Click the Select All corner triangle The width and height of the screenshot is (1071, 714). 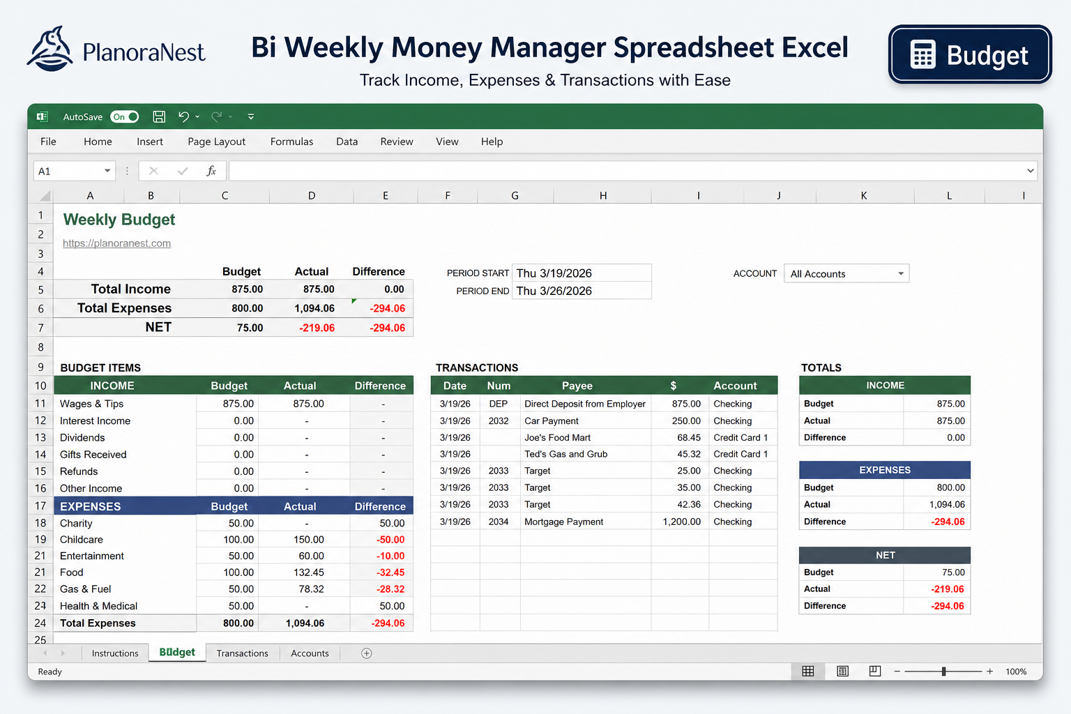(45, 196)
